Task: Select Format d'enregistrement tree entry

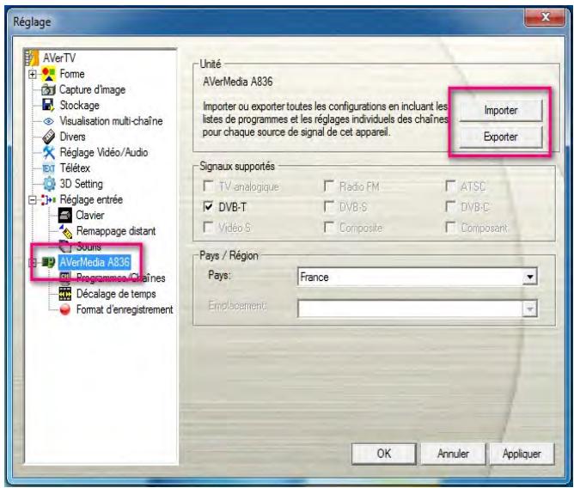Action: click(125, 309)
